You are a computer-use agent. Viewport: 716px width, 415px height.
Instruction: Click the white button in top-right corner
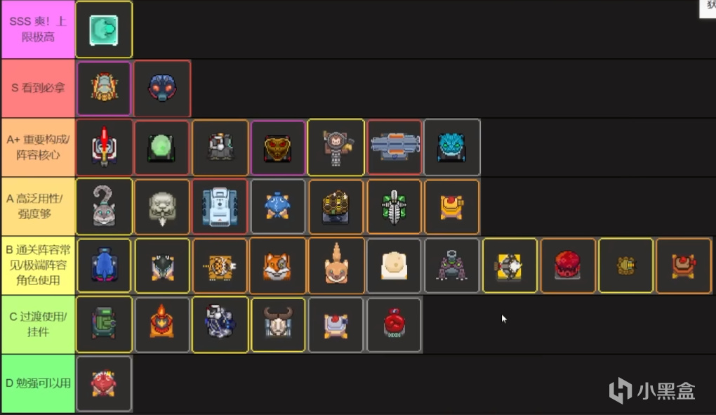click(708, 8)
